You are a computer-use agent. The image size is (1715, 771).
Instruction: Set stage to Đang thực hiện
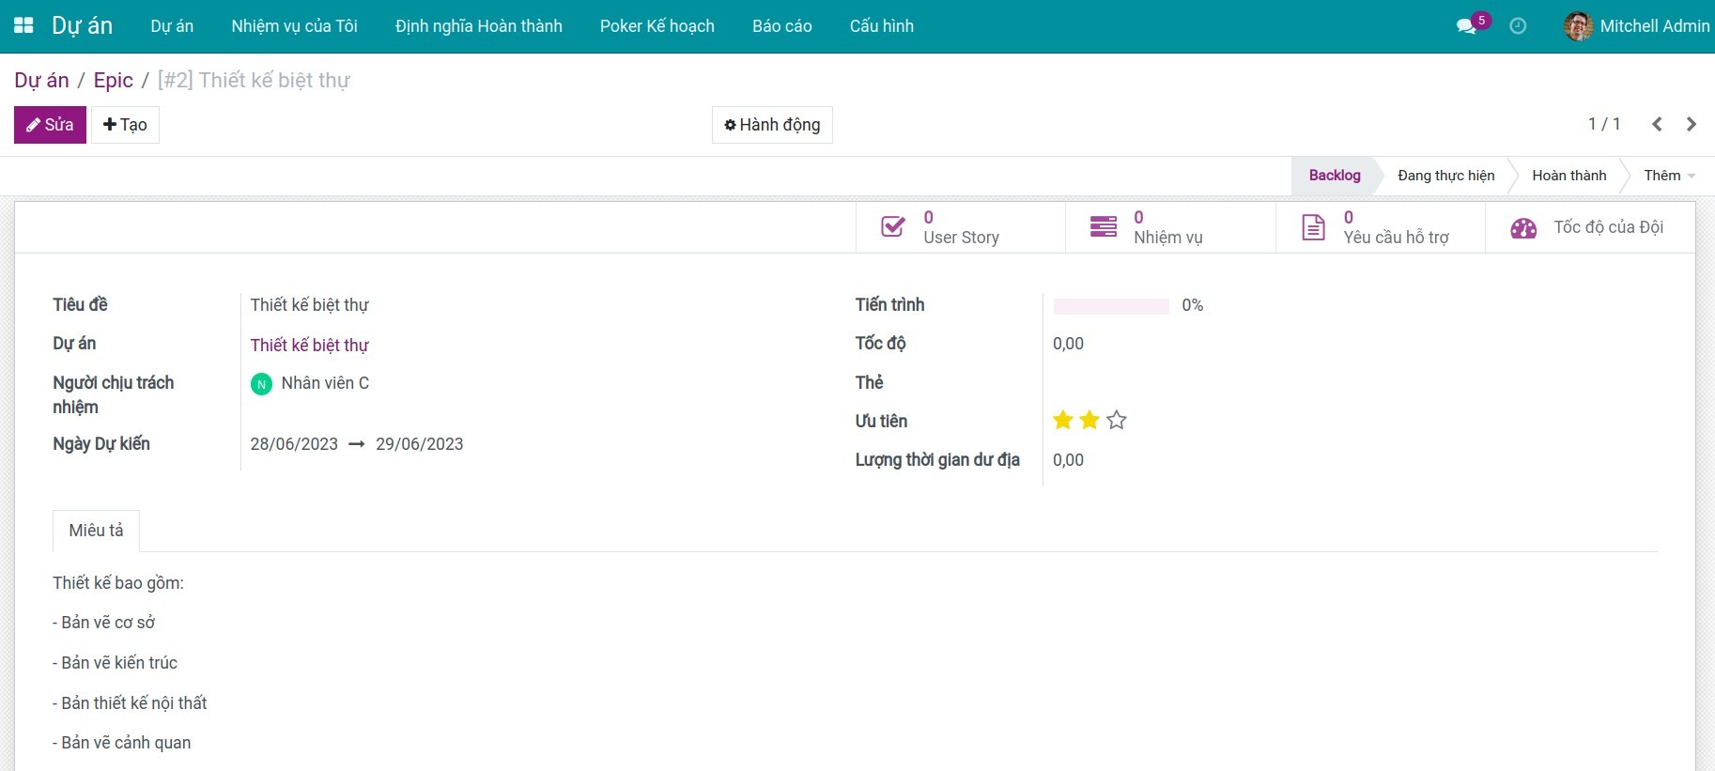click(1446, 176)
